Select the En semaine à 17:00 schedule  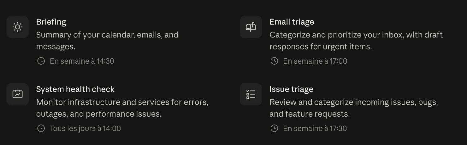[315, 61]
